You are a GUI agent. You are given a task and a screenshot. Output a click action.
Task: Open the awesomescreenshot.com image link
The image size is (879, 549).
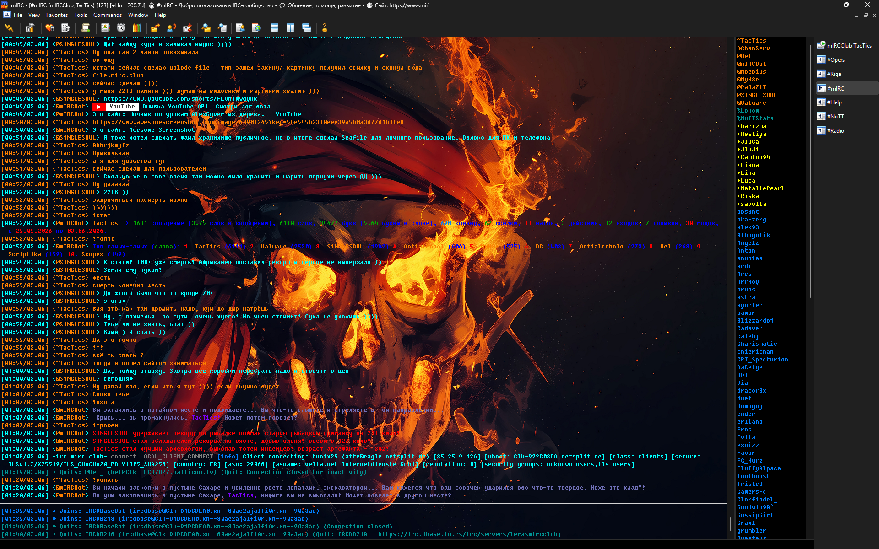click(248, 122)
